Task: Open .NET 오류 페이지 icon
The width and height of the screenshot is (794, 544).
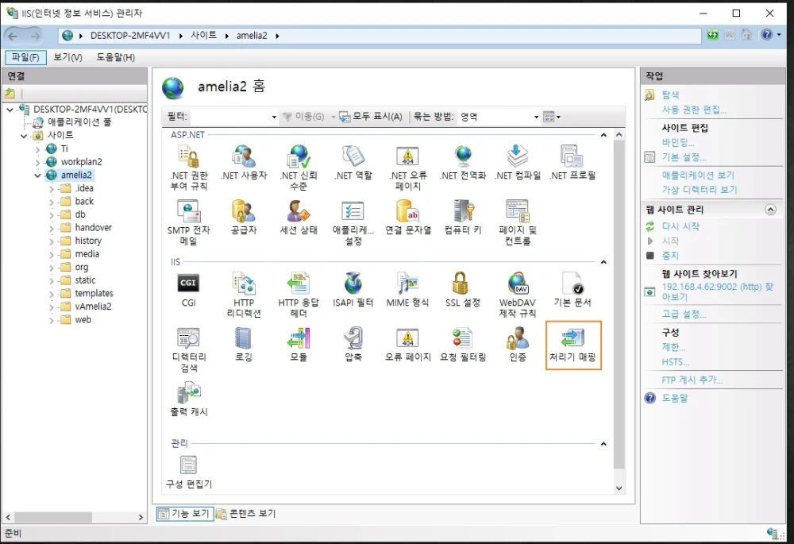Action: pyautogui.click(x=407, y=167)
